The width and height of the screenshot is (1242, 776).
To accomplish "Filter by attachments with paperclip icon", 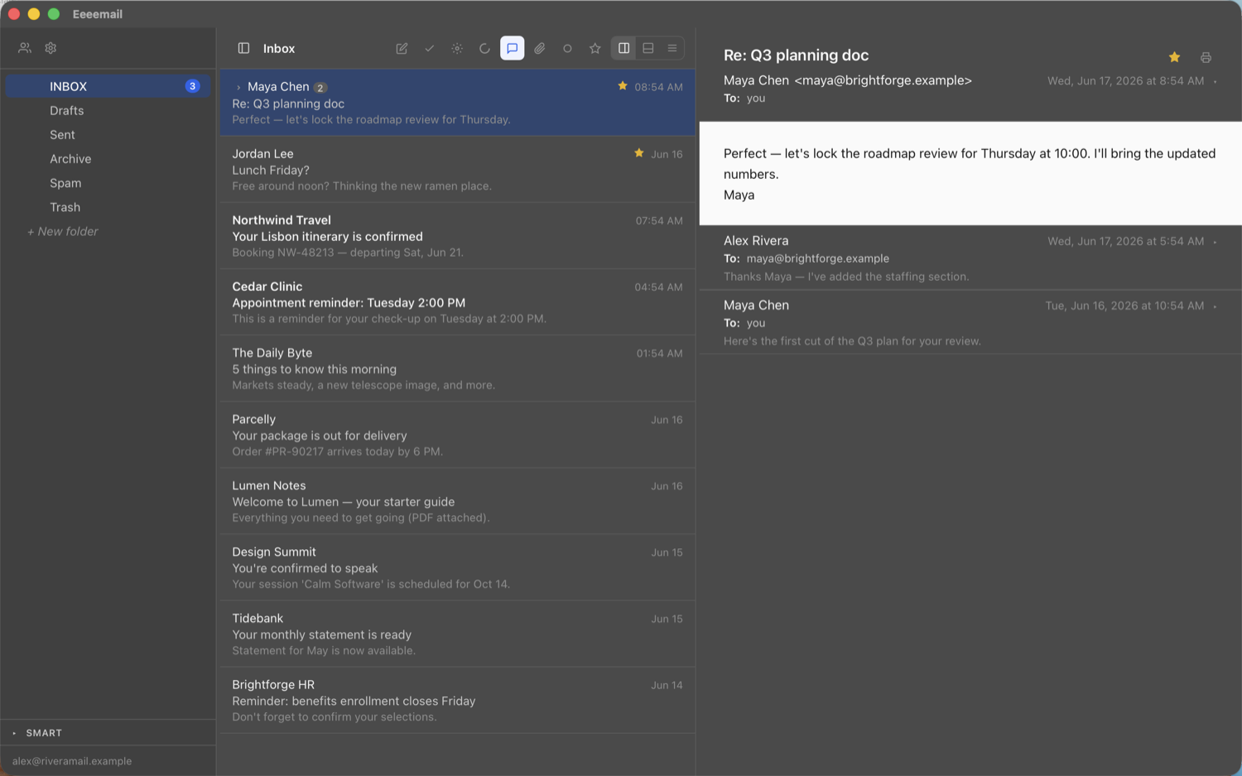I will [x=540, y=48].
